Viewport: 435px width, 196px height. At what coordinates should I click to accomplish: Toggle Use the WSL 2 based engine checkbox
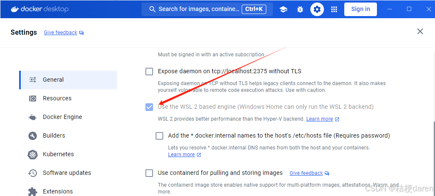[149, 107]
